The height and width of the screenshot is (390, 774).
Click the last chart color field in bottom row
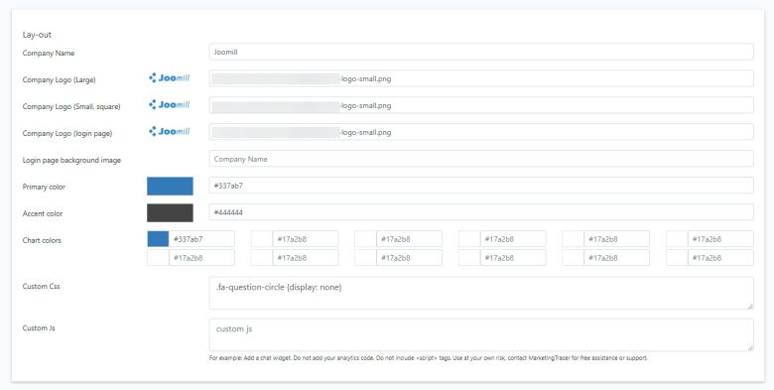(720, 258)
